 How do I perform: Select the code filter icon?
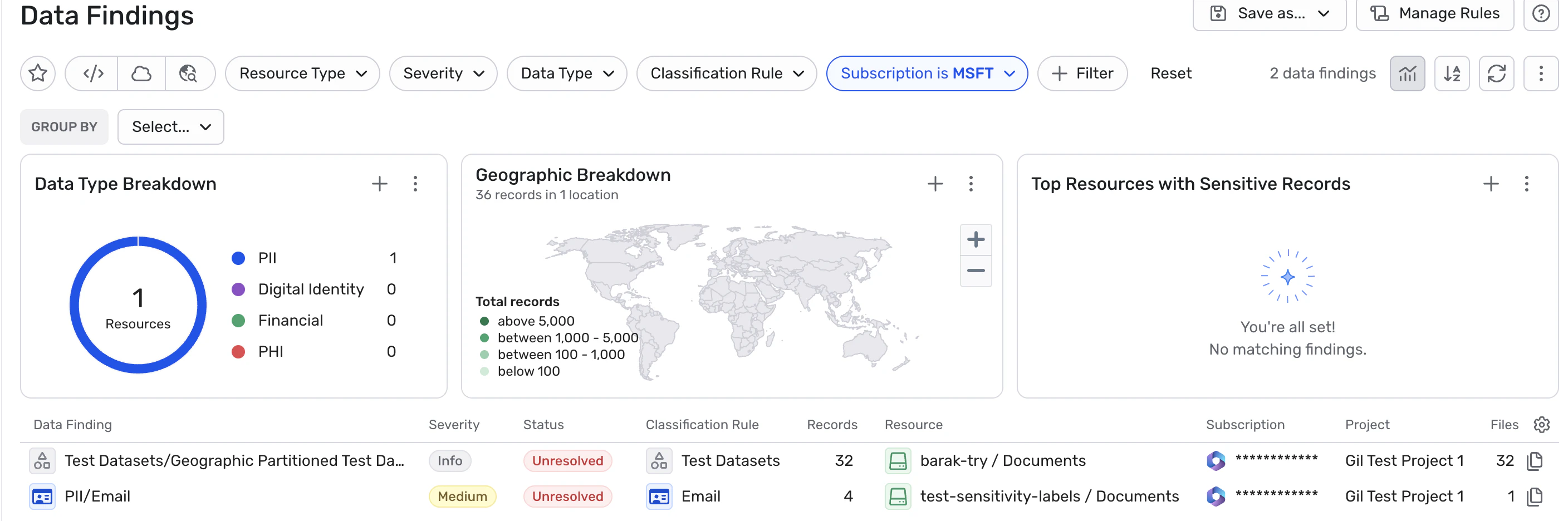tap(93, 73)
